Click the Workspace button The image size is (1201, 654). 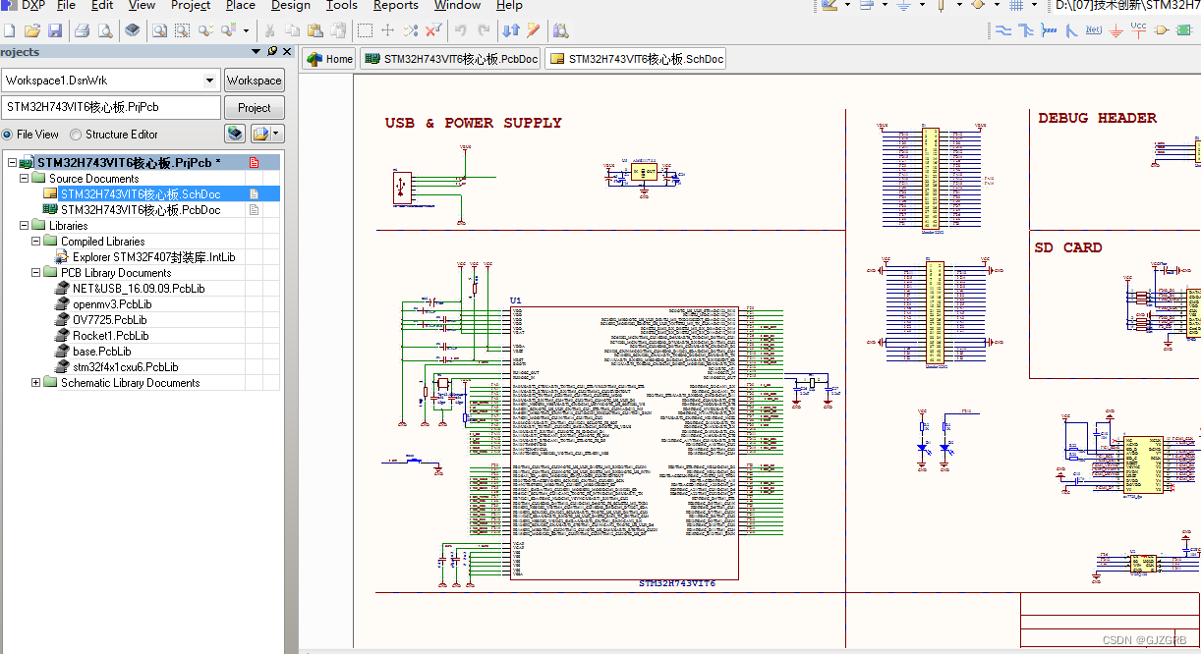click(254, 80)
